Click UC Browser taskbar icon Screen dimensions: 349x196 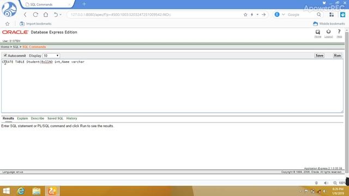pyautogui.click(x=52, y=191)
